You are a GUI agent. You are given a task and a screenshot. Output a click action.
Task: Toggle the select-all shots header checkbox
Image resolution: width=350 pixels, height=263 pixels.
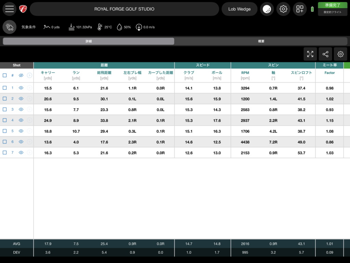click(5, 75)
